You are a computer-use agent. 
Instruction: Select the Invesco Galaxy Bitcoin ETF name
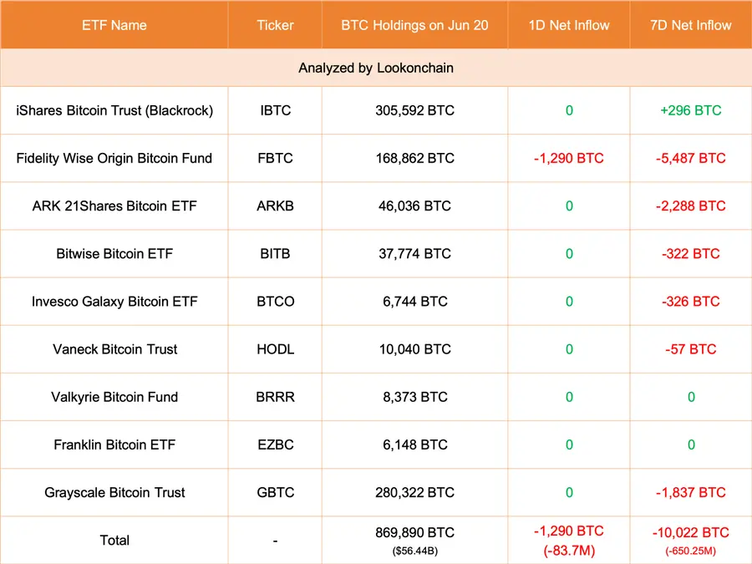[x=114, y=301]
